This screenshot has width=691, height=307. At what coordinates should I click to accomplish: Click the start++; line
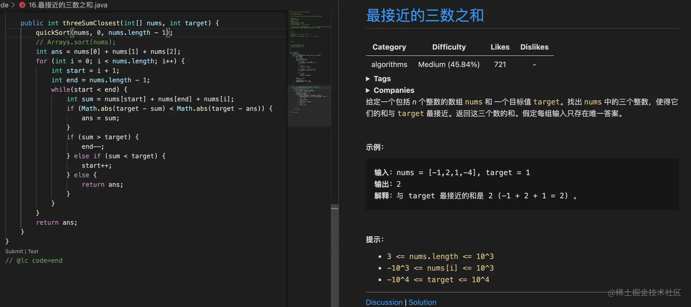(97, 166)
